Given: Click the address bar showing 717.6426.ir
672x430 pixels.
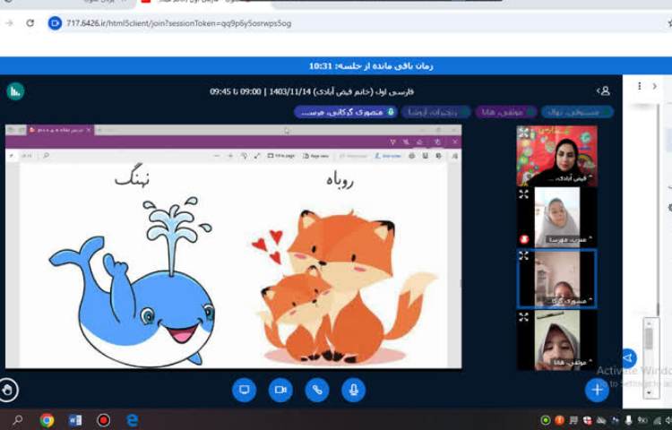Looking at the screenshot, I should pyautogui.click(x=178, y=23).
